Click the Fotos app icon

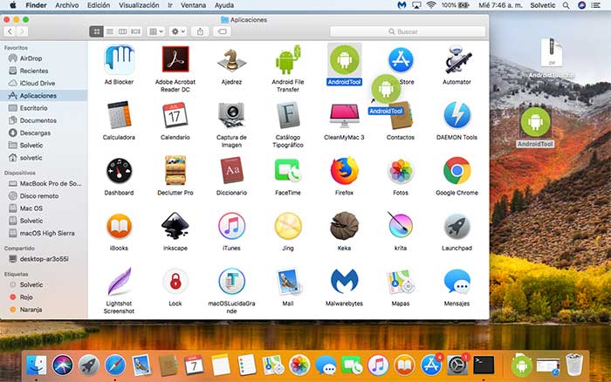[401, 171]
